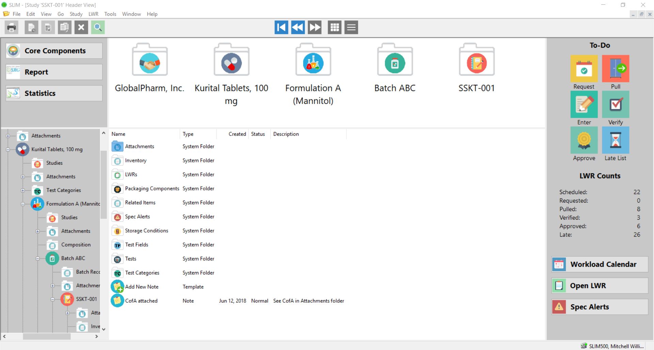Click the Spec Alerts button
The image size is (654, 350).
pyautogui.click(x=600, y=307)
